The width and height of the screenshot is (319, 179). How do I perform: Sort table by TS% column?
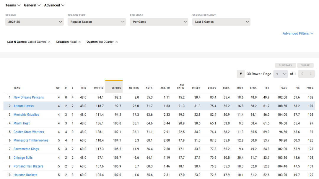pyautogui.click(x=267, y=88)
